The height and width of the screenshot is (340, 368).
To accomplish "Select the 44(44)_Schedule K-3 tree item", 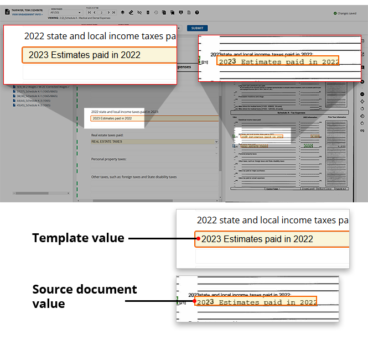I will [x=32, y=101].
